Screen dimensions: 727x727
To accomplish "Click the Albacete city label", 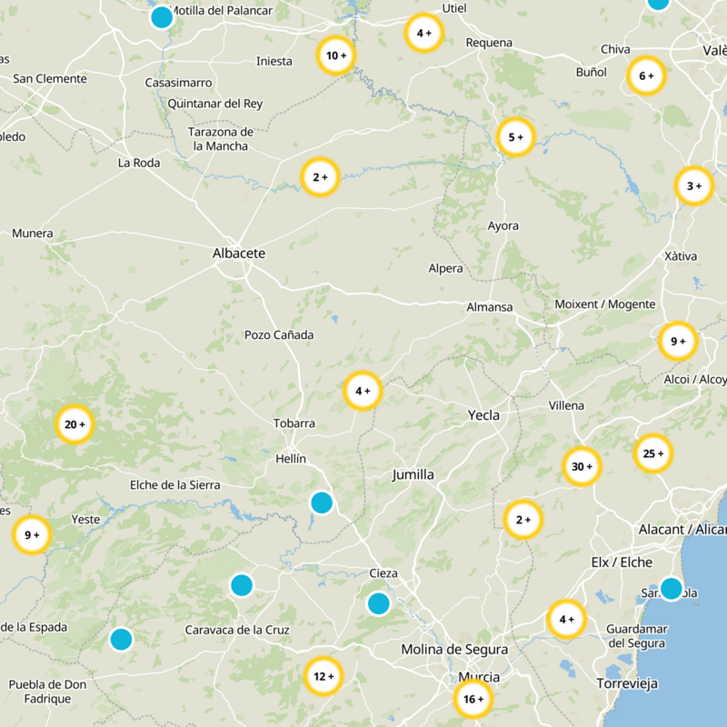I will coord(239,254).
